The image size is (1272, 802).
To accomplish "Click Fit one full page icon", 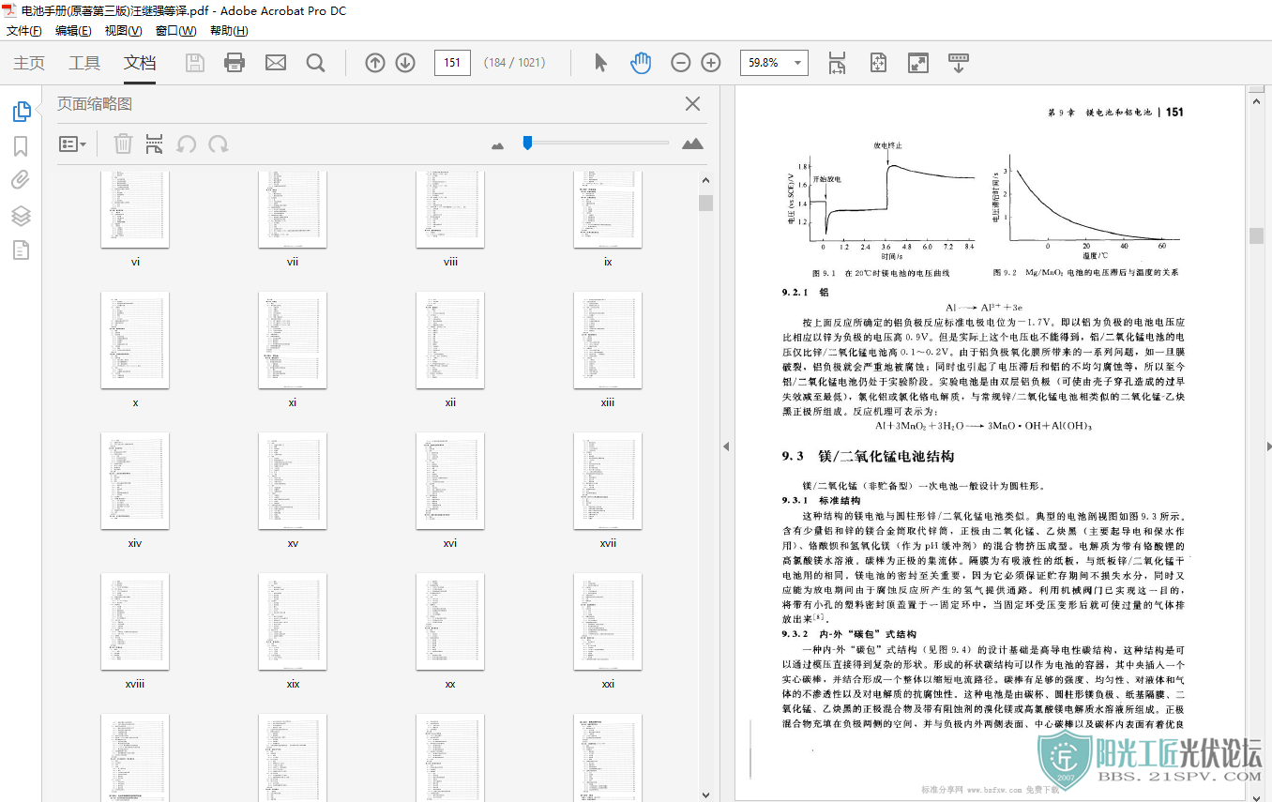I will 878,63.
